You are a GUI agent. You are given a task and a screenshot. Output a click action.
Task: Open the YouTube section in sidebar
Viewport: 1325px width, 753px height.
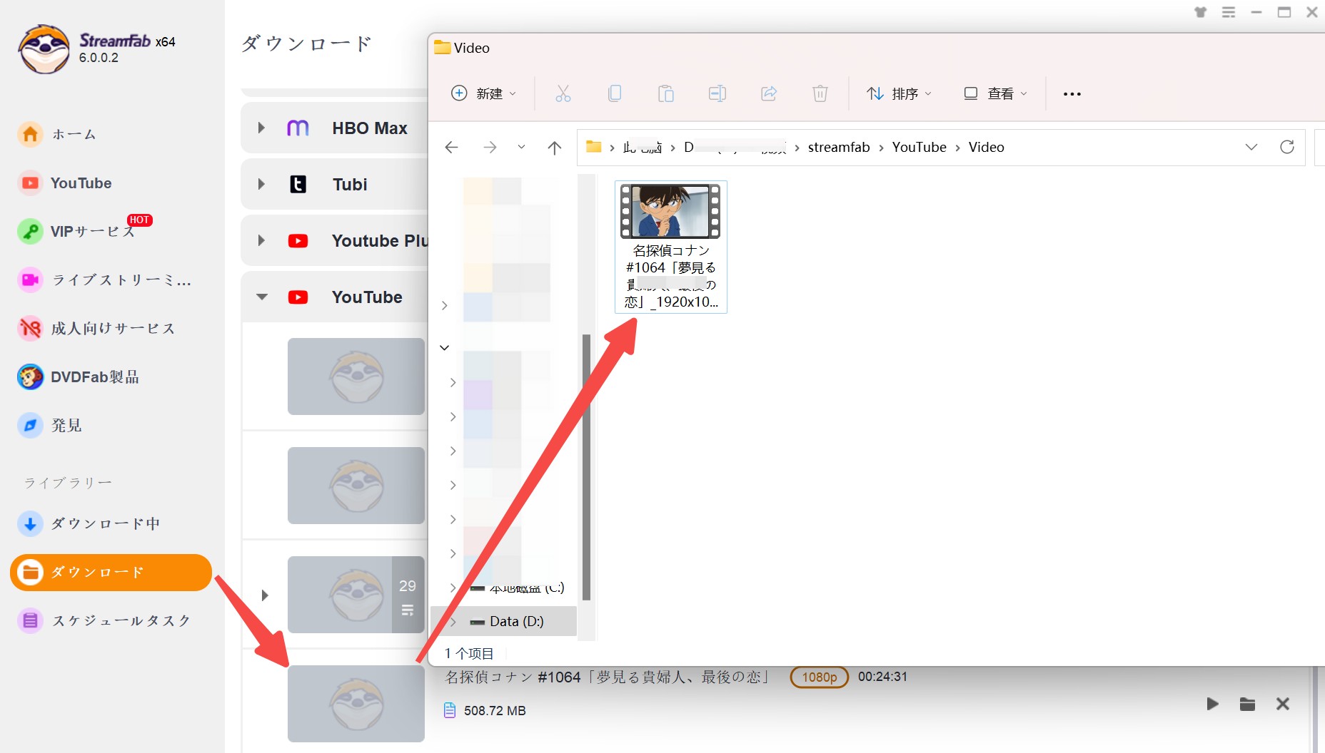pos(66,183)
